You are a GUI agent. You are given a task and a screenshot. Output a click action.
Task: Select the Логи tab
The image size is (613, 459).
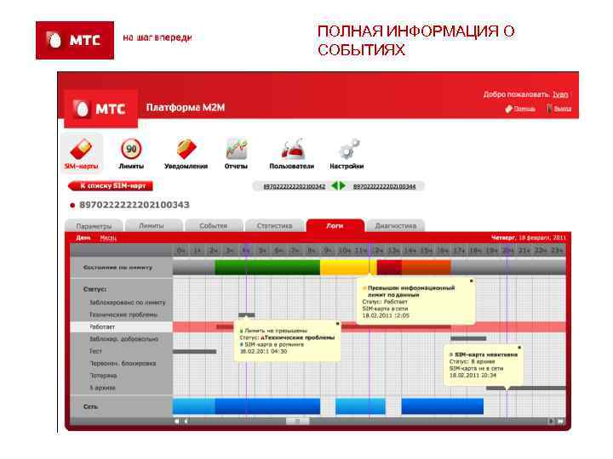[x=335, y=225]
